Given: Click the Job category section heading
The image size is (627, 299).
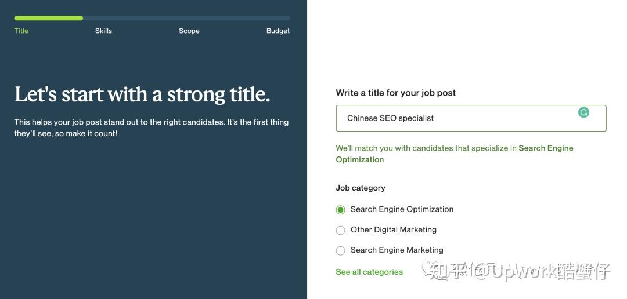Looking at the screenshot, I should click(x=361, y=188).
